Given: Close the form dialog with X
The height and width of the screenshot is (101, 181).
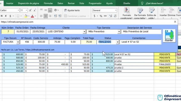Looking at the screenshot, I should (175, 22).
